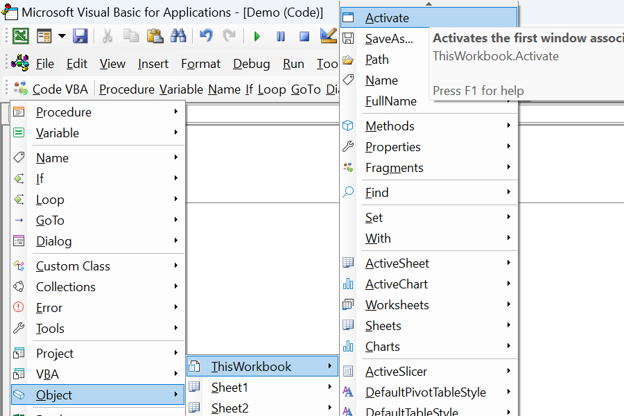Open the Format menu
The height and width of the screenshot is (416, 624).
click(x=200, y=64)
